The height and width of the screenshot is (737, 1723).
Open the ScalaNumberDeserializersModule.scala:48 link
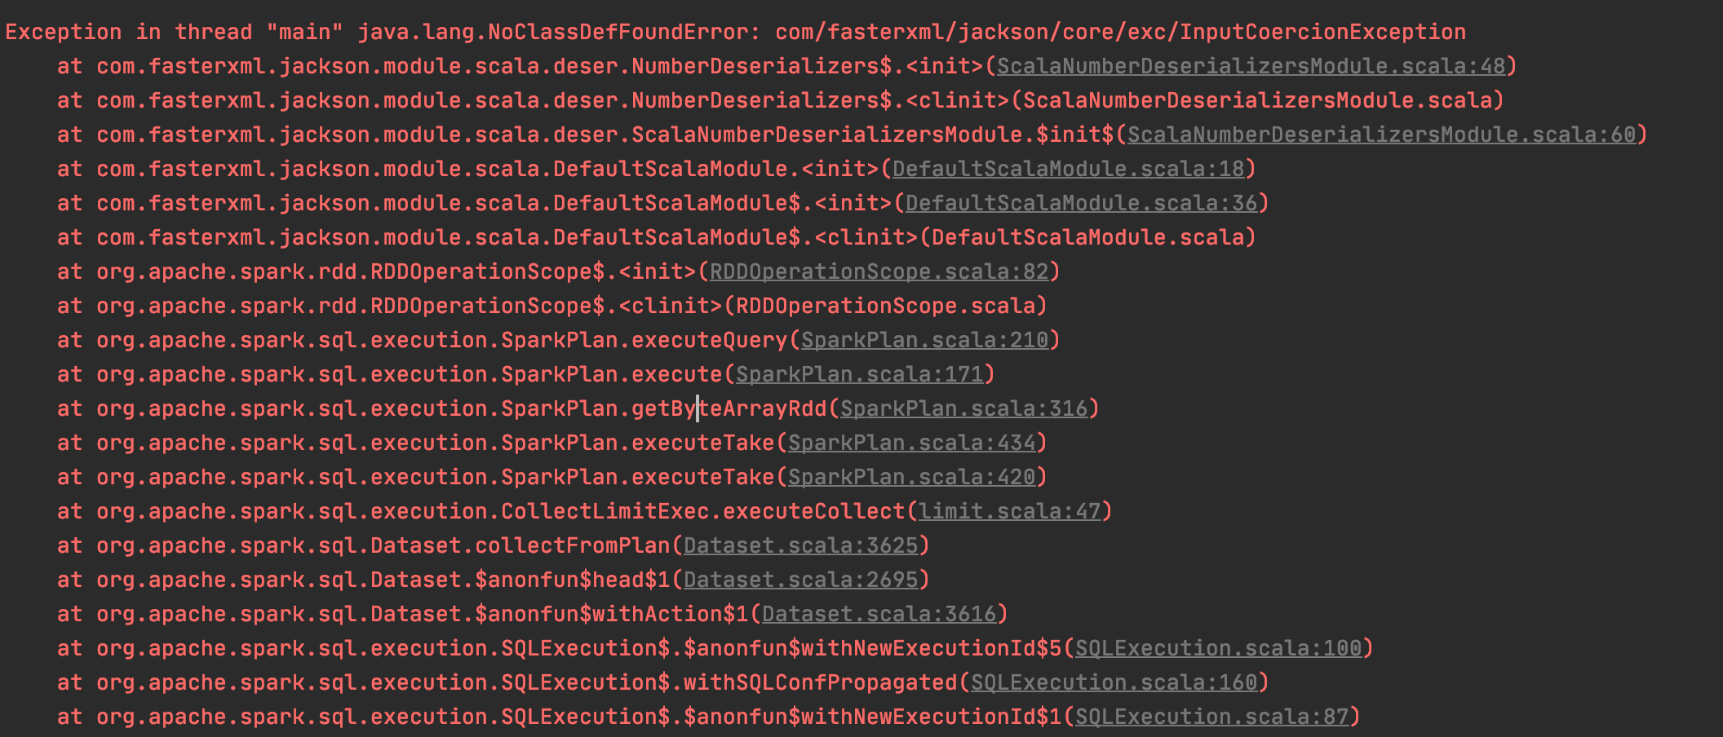(1251, 66)
